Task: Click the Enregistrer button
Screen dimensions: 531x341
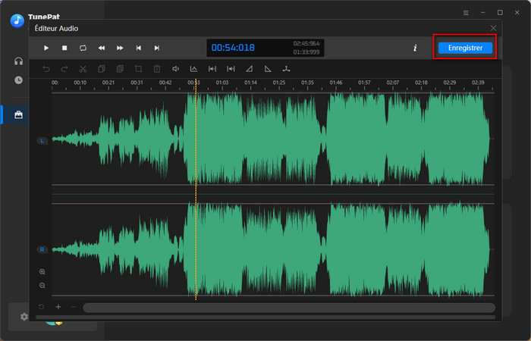Action: tap(465, 48)
